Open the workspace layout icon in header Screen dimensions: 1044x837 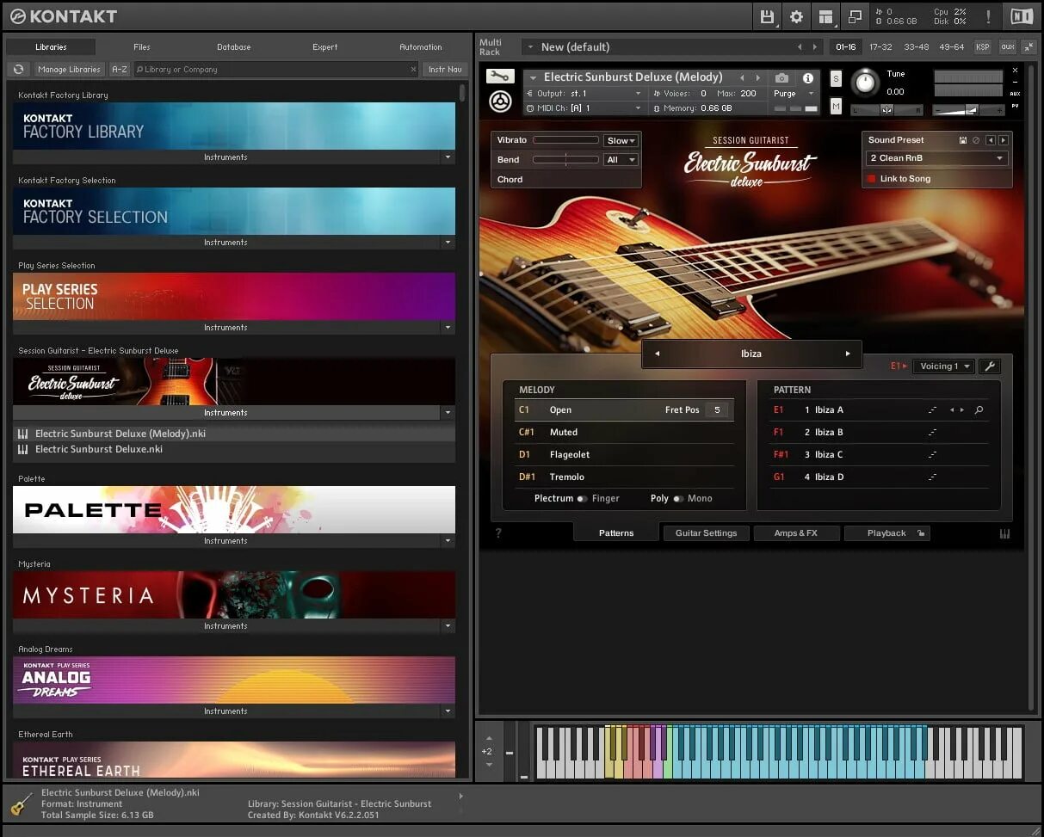click(x=825, y=16)
